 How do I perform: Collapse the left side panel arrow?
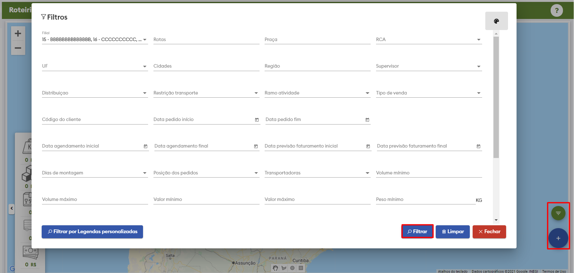coord(12,209)
